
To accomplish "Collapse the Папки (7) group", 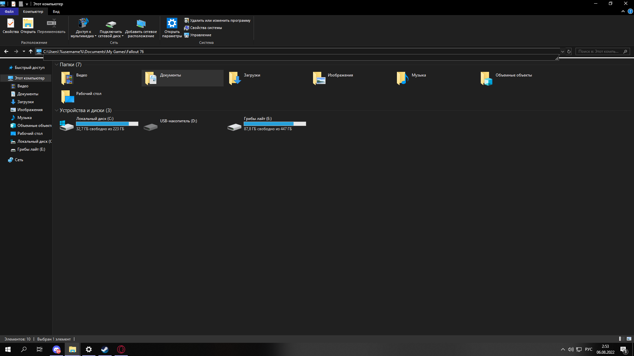I will point(56,65).
